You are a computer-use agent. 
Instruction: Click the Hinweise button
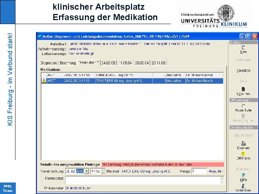click(243, 169)
